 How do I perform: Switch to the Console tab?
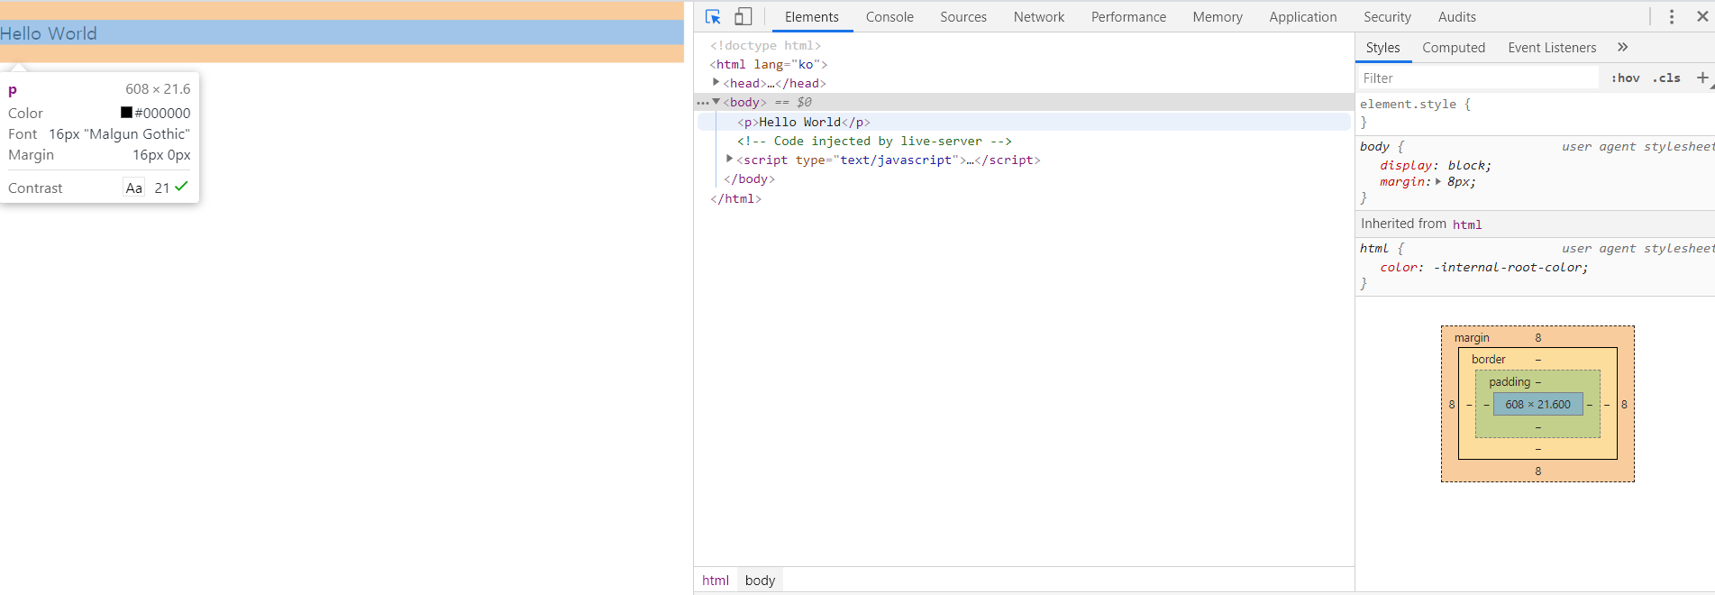(x=889, y=16)
